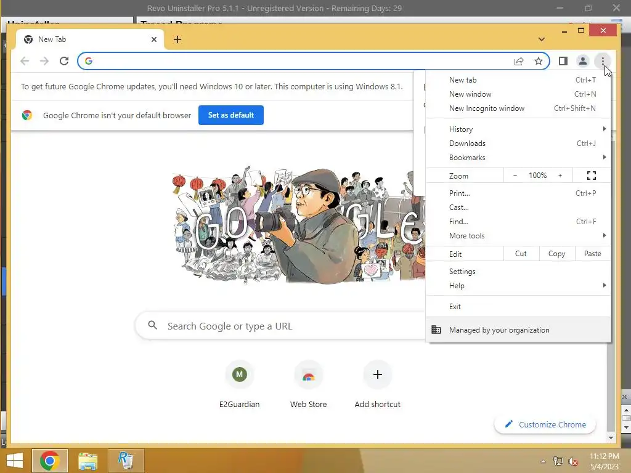
Task: Click Cut in the Edit row
Action: pyautogui.click(x=521, y=254)
